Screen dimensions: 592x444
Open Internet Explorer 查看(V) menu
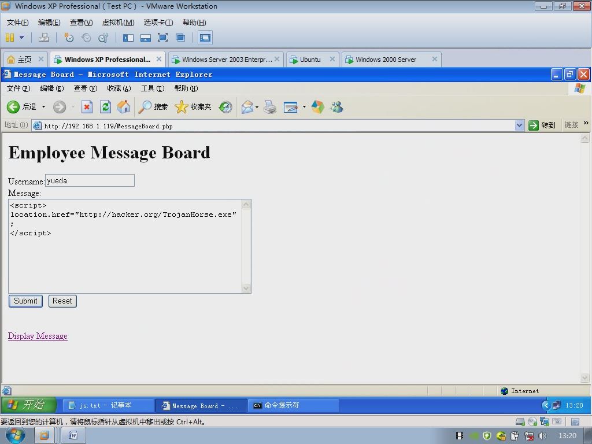tap(86, 88)
